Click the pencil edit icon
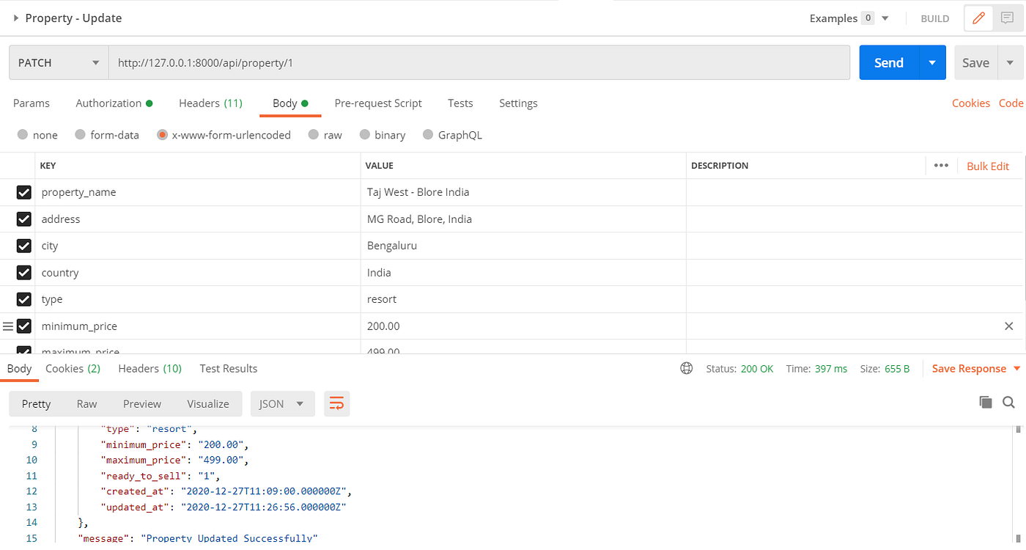 (978, 18)
